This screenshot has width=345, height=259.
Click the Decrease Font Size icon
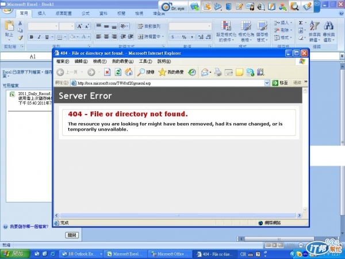[87, 26]
